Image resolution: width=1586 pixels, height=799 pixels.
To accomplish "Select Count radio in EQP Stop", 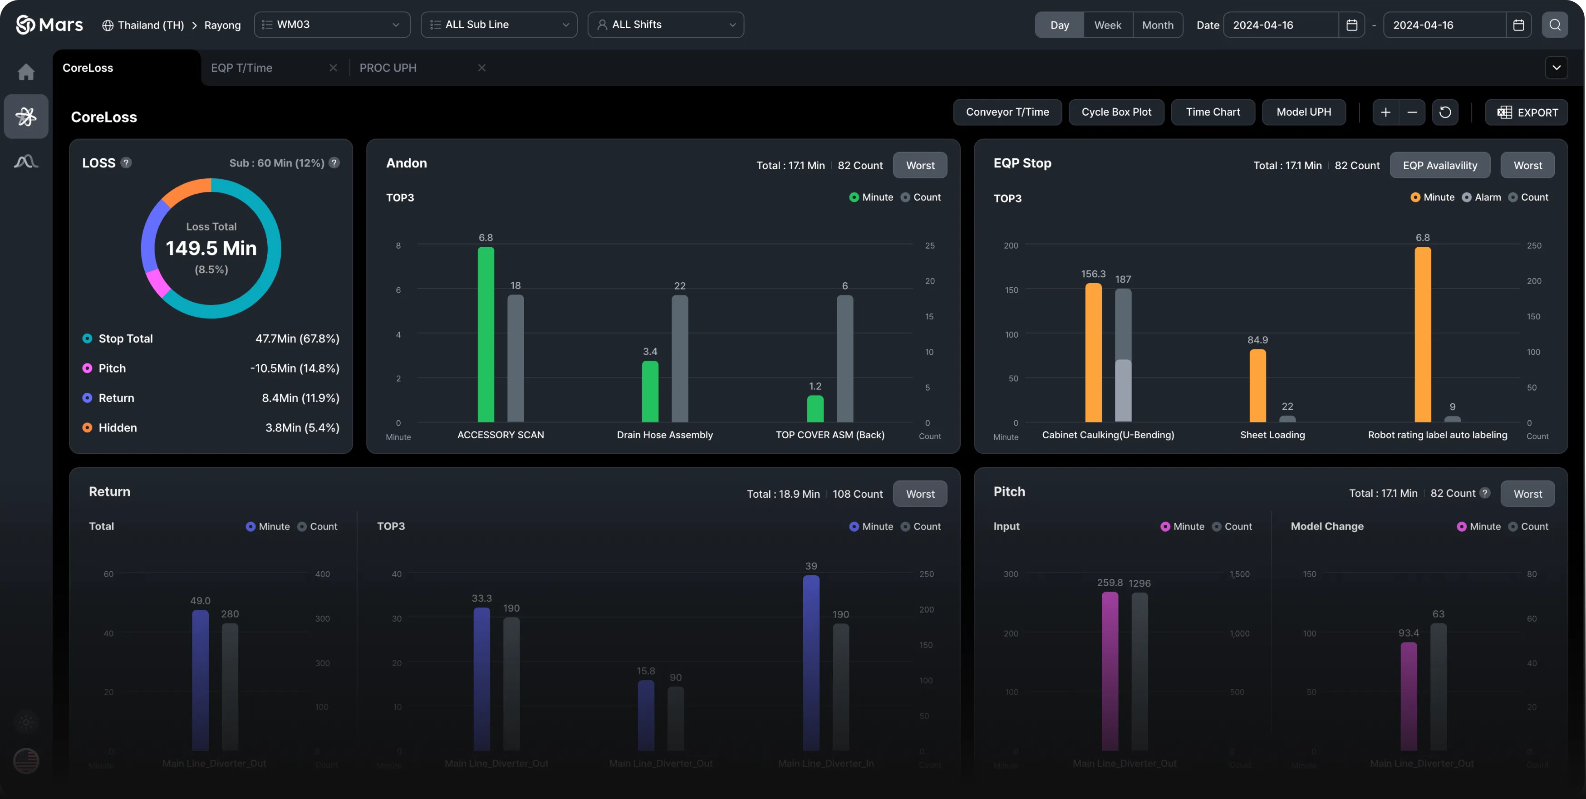I will [x=1512, y=197].
